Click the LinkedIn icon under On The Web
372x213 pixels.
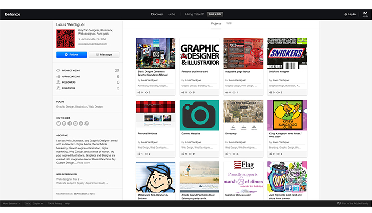(x=81, y=124)
